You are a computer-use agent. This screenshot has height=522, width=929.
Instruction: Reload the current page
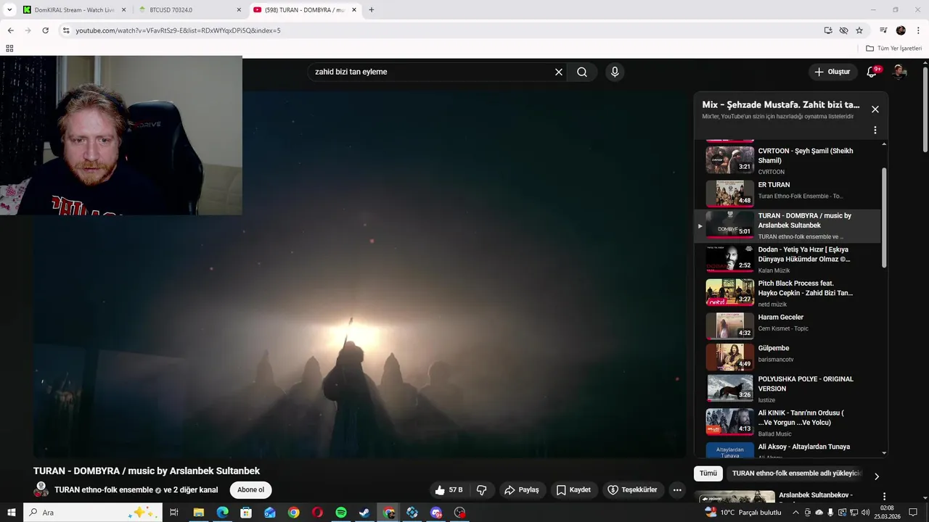point(45,30)
